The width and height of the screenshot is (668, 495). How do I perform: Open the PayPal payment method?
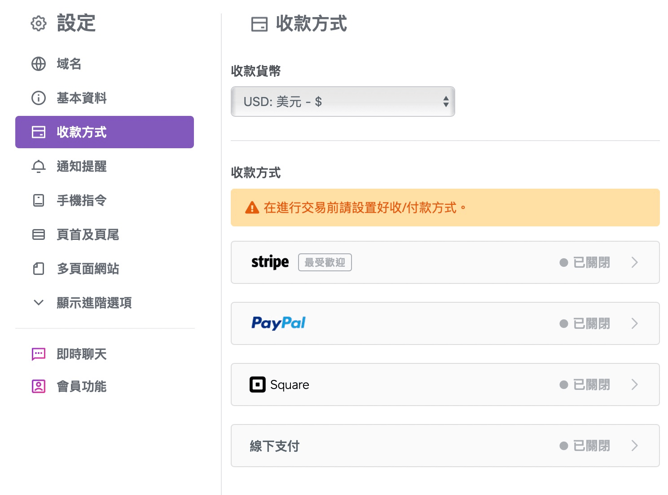(x=278, y=323)
